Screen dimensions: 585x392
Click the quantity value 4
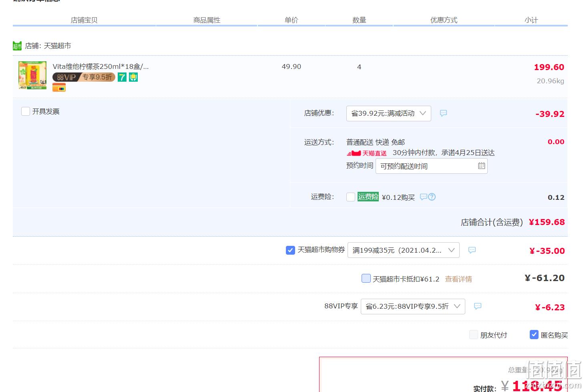(x=359, y=67)
